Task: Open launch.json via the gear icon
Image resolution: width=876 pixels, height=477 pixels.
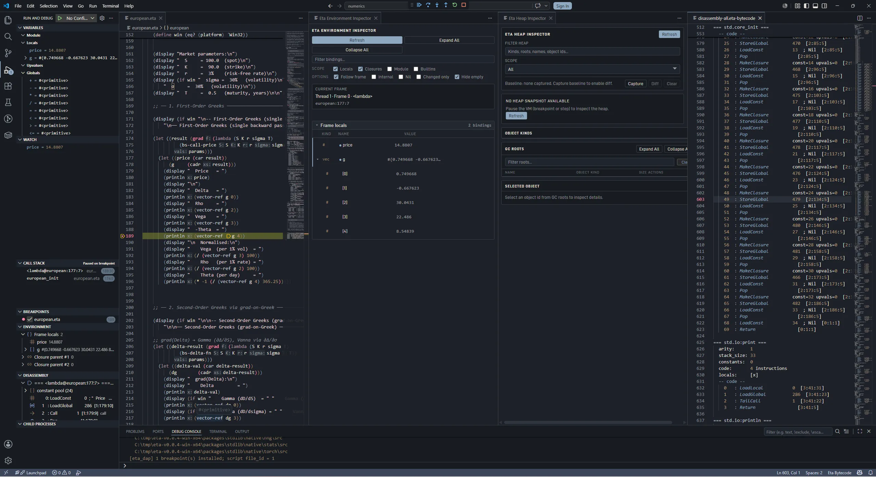Action: (102, 18)
